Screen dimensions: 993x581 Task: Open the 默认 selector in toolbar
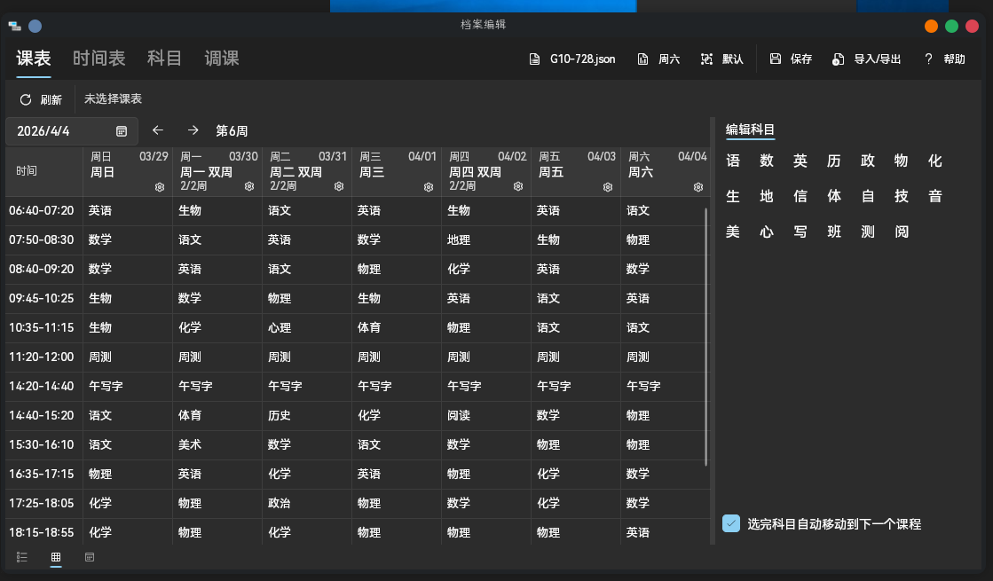pos(722,59)
